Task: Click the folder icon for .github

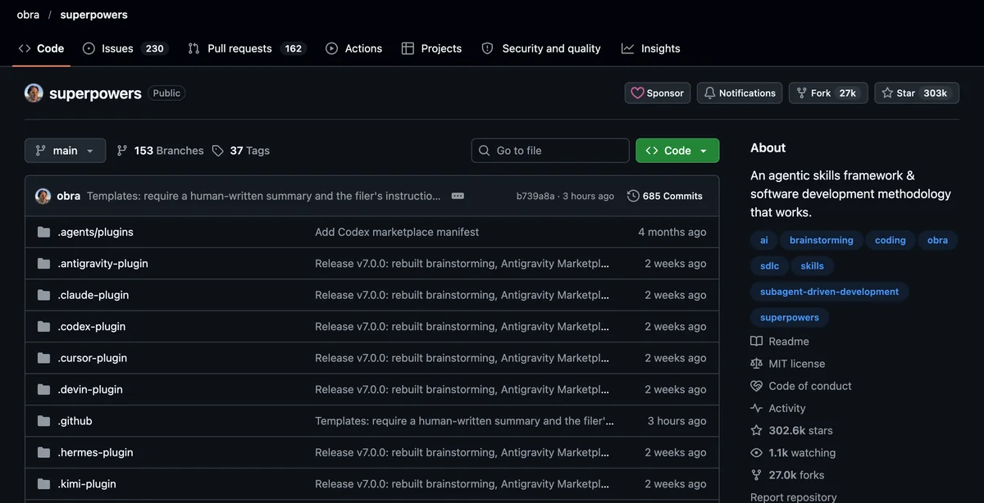Action: click(x=43, y=421)
